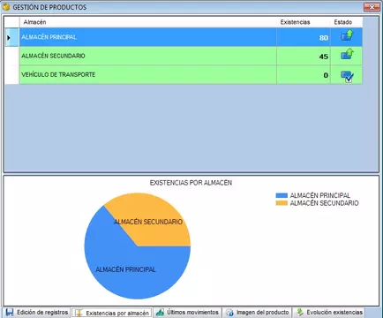This screenshot has width=383, height=318.
Task: Select the Almacén Secundario row
Action: pos(191,56)
